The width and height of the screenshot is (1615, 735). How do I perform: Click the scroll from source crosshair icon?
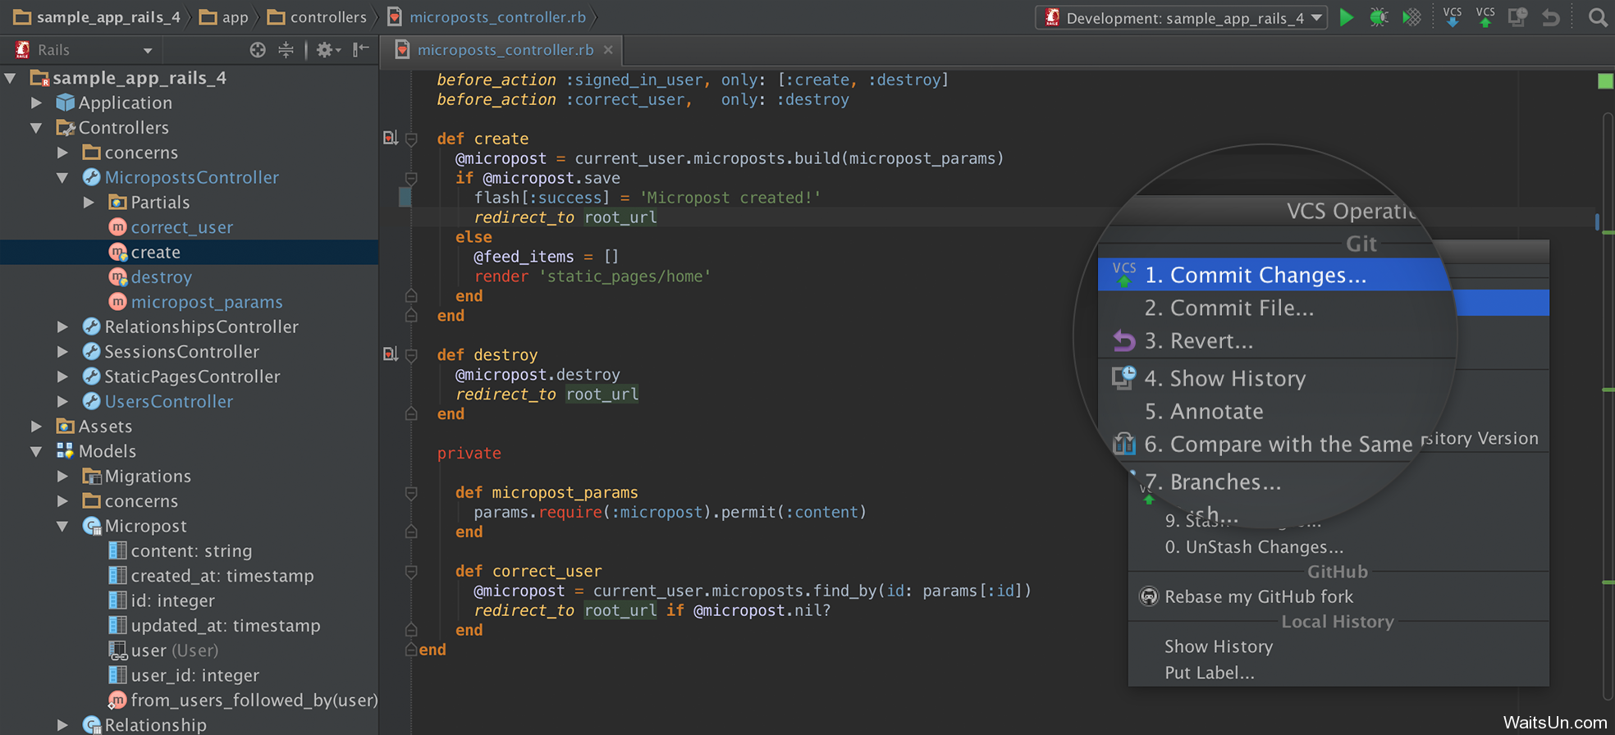point(258,50)
